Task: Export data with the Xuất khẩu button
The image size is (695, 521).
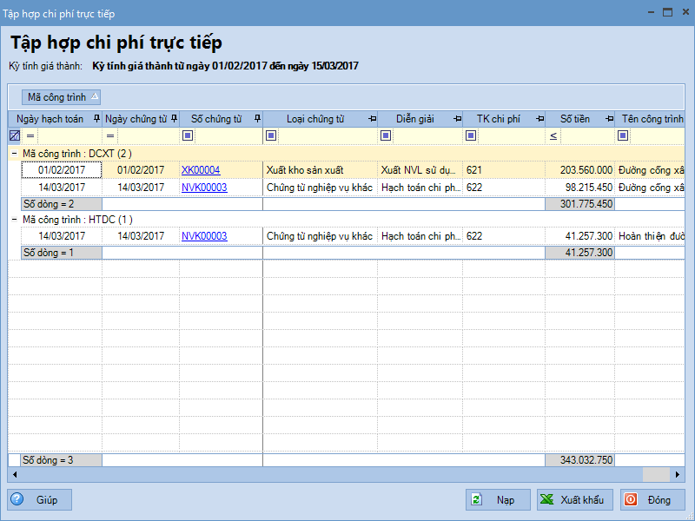Action: 575,499
